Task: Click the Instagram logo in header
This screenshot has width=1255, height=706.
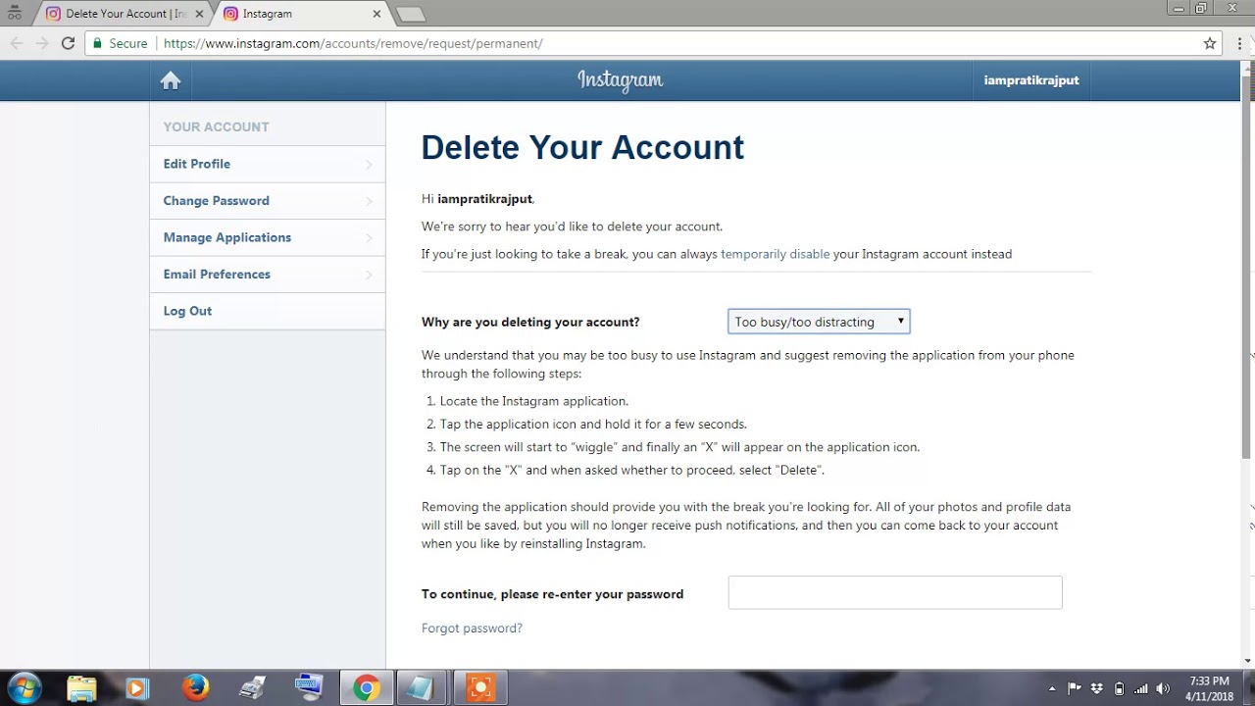Action: [620, 80]
